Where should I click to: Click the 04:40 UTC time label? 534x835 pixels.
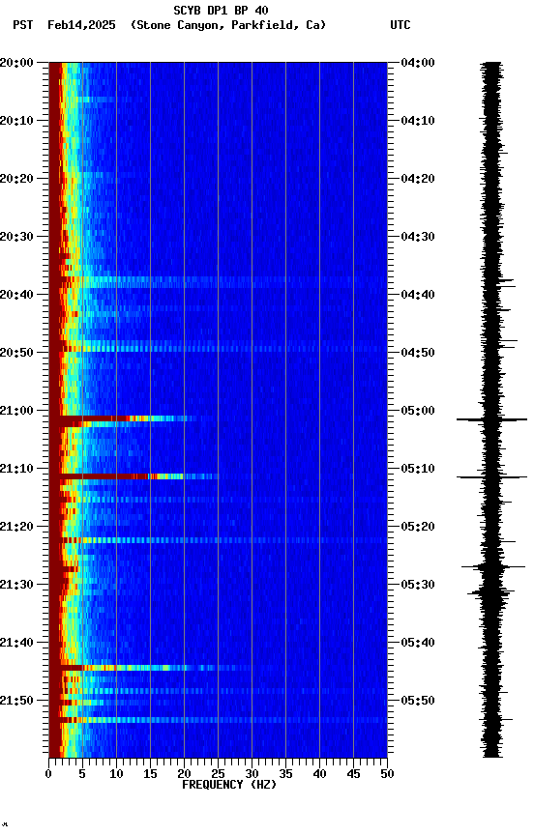tap(418, 295)
